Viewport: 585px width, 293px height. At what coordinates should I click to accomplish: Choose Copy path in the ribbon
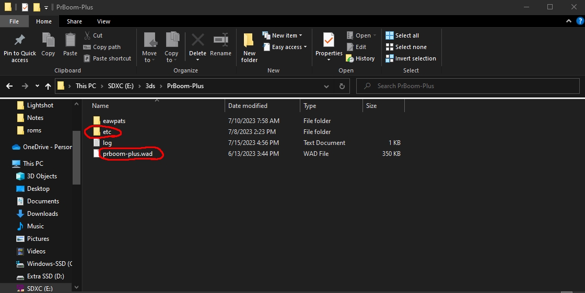(x=102, y=47)
